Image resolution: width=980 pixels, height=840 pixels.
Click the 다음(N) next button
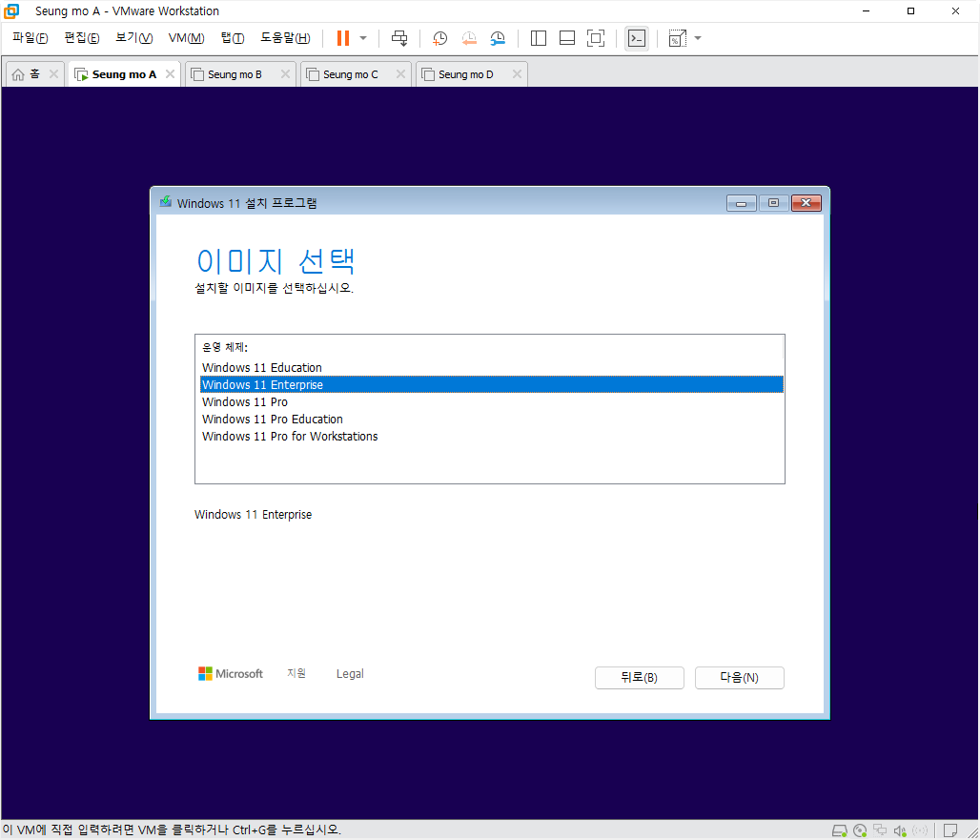point(740,678)
